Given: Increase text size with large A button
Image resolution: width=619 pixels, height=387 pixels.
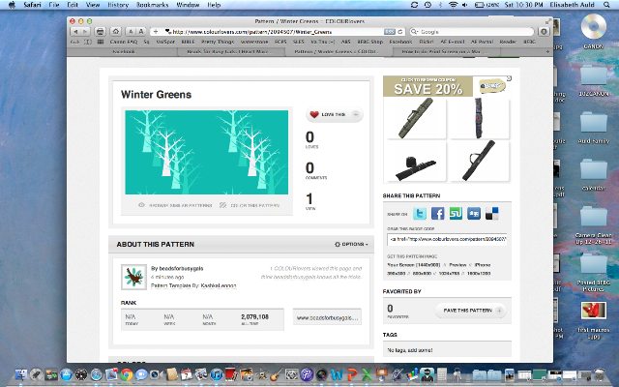Looking at the screenshot, I should [x=141, y=32].
